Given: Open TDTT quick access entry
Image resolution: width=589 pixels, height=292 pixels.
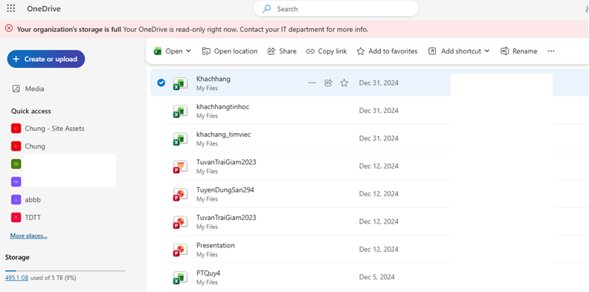Looking at the screenshot, I should [26, 218].
